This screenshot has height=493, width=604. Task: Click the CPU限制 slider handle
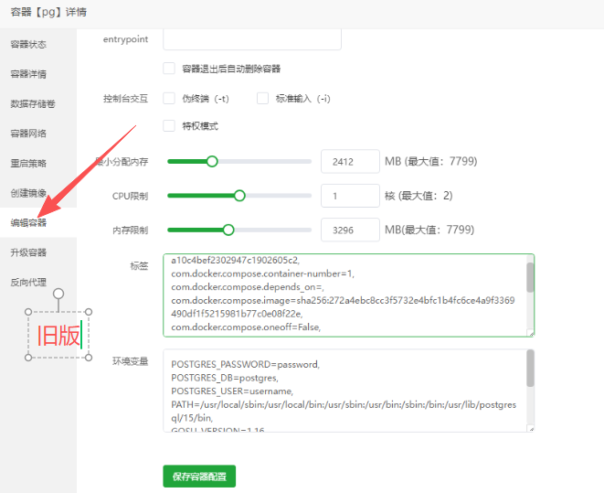(239, 196)
